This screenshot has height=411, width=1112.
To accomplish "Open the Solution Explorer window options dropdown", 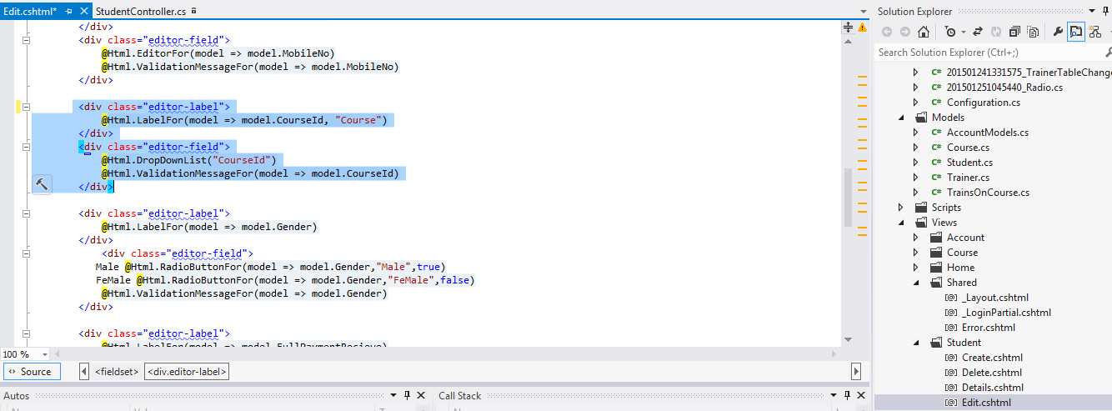I will pyautogui.click(x=1090, y=12).
